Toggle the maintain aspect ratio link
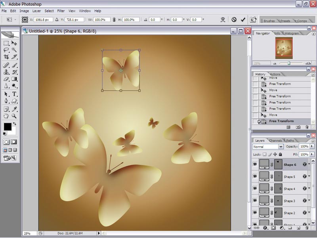The image size is (317, 238). tap(114, 19)
